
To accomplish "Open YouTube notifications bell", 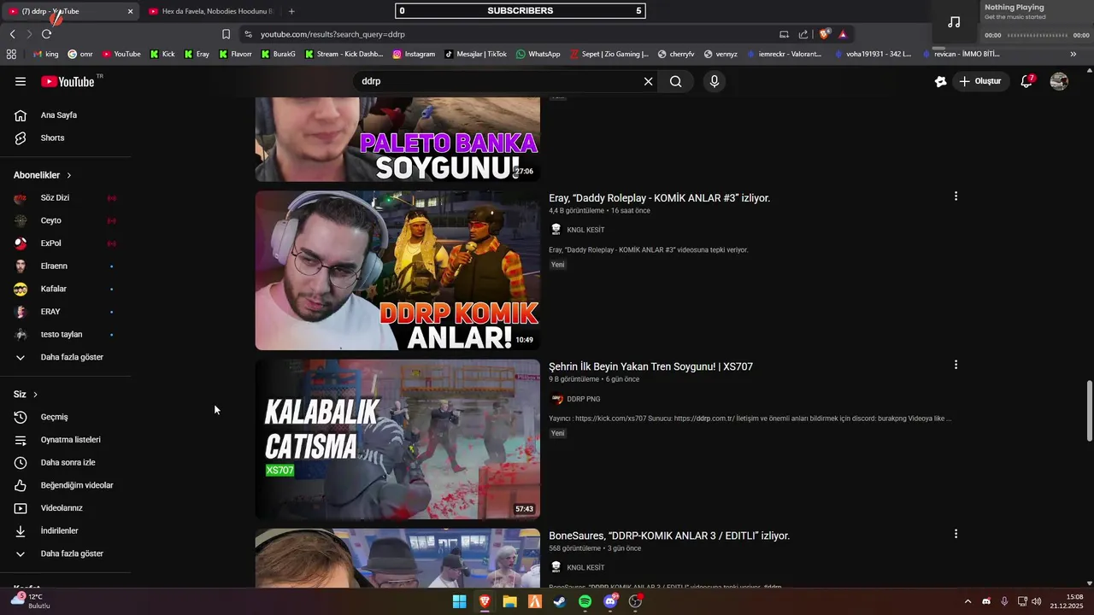I will [x=1027, y=81].
